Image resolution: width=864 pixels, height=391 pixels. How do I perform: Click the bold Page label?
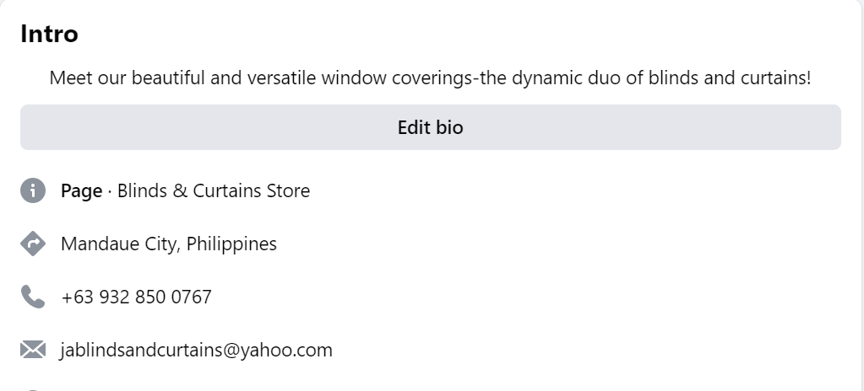81,190
